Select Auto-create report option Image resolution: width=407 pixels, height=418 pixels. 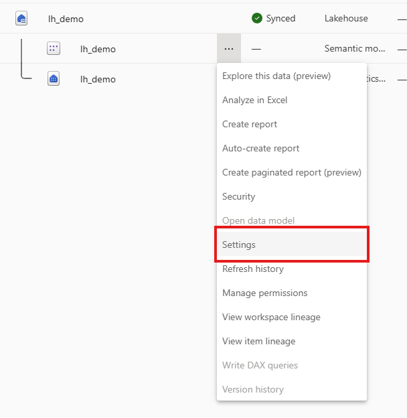pos(260,148)
